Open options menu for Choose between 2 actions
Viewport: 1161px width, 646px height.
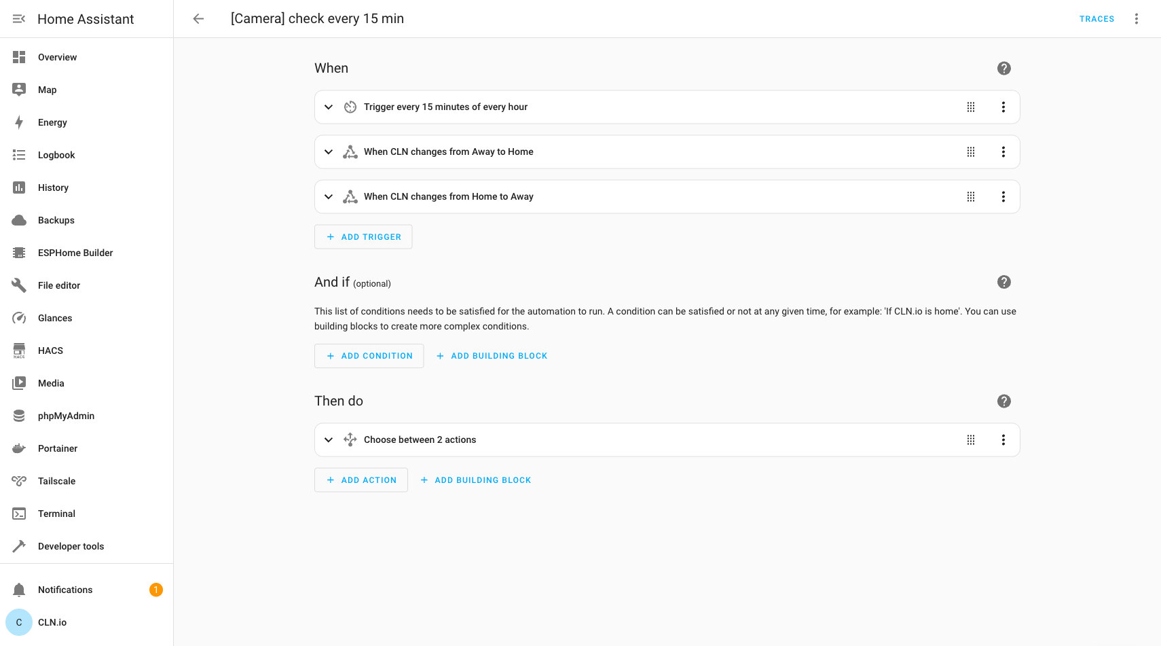pyautogui.click(x=1003, y=440)
